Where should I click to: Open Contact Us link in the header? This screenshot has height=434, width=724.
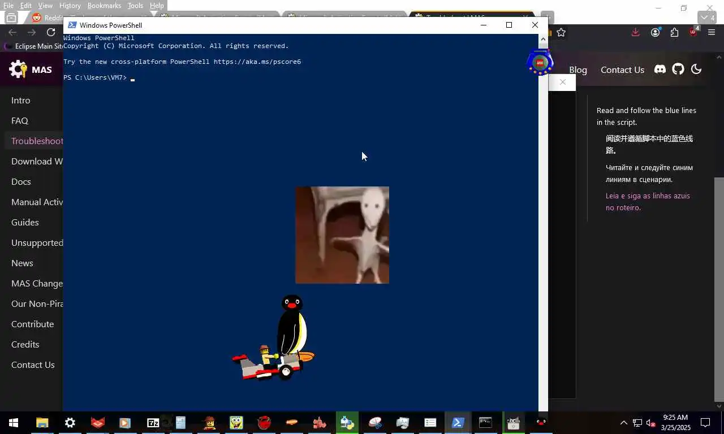tap(622, 70)
